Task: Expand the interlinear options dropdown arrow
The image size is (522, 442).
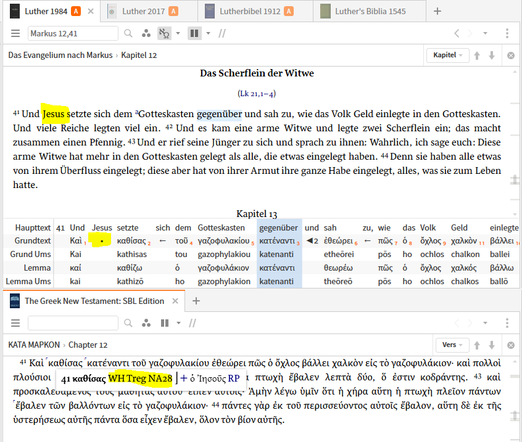Action: (178, 33)
